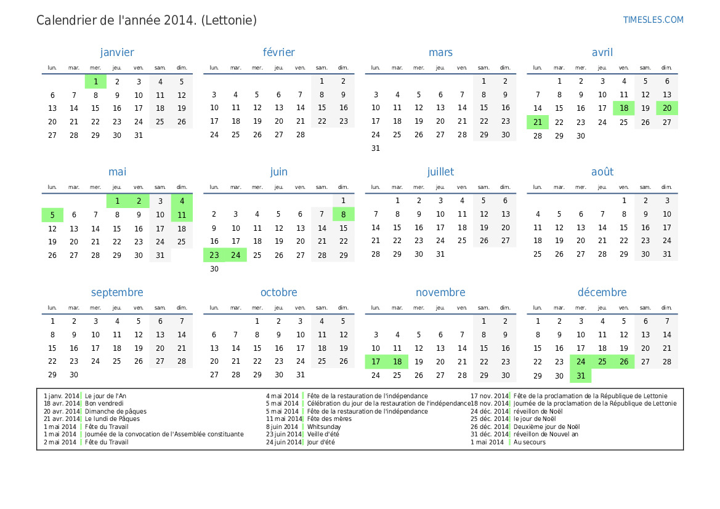720x509 pixels.
Task: Click 'Au secours' legend entry
Action: 529,442
